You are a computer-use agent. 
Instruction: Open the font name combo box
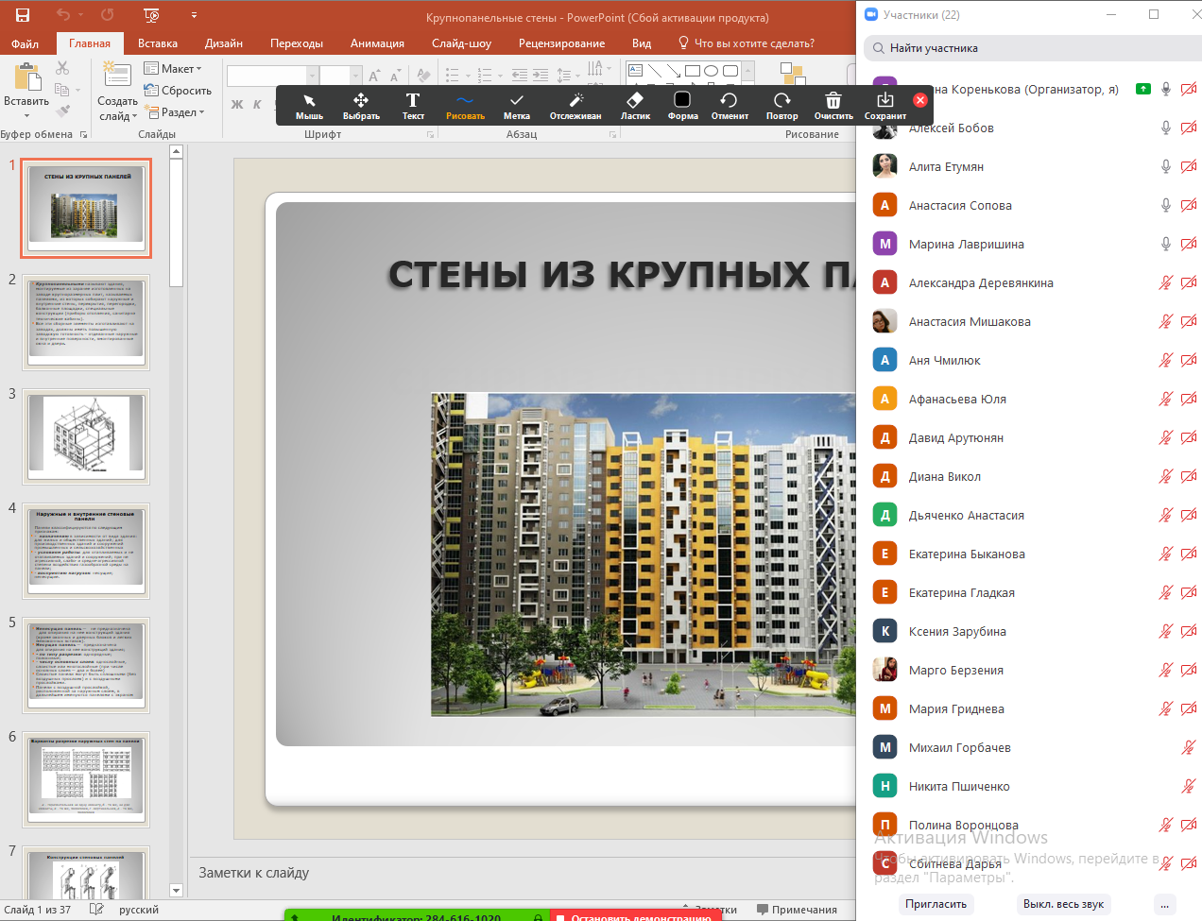272,76
